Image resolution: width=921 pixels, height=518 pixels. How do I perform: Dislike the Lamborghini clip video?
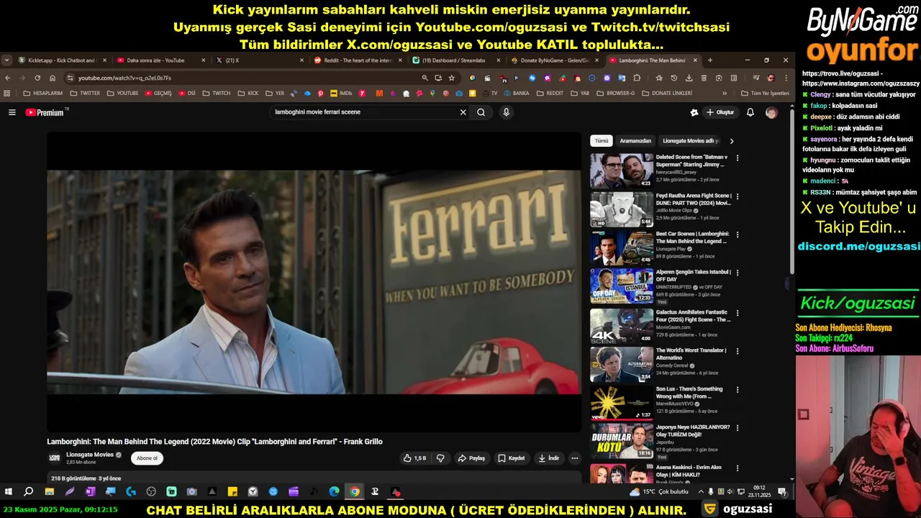click(440, 458)
